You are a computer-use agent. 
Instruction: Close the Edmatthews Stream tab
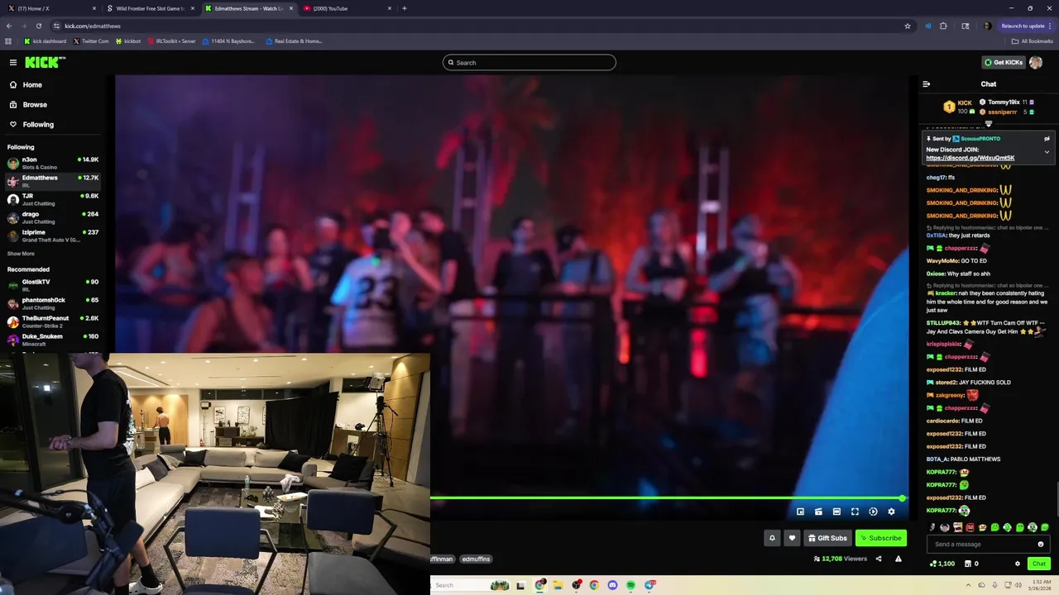(291, 8)
